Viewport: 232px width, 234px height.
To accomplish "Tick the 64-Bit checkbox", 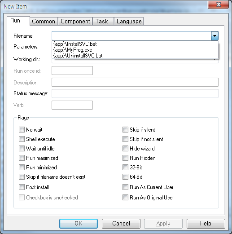I will coord(125,177).
